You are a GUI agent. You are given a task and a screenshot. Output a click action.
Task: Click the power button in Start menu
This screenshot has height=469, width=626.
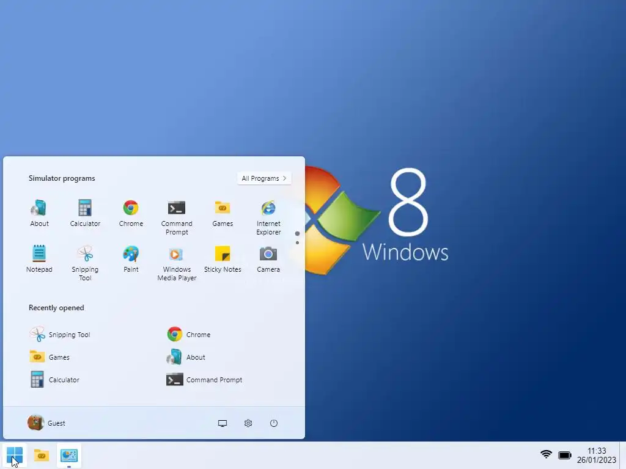coord(273,423)
